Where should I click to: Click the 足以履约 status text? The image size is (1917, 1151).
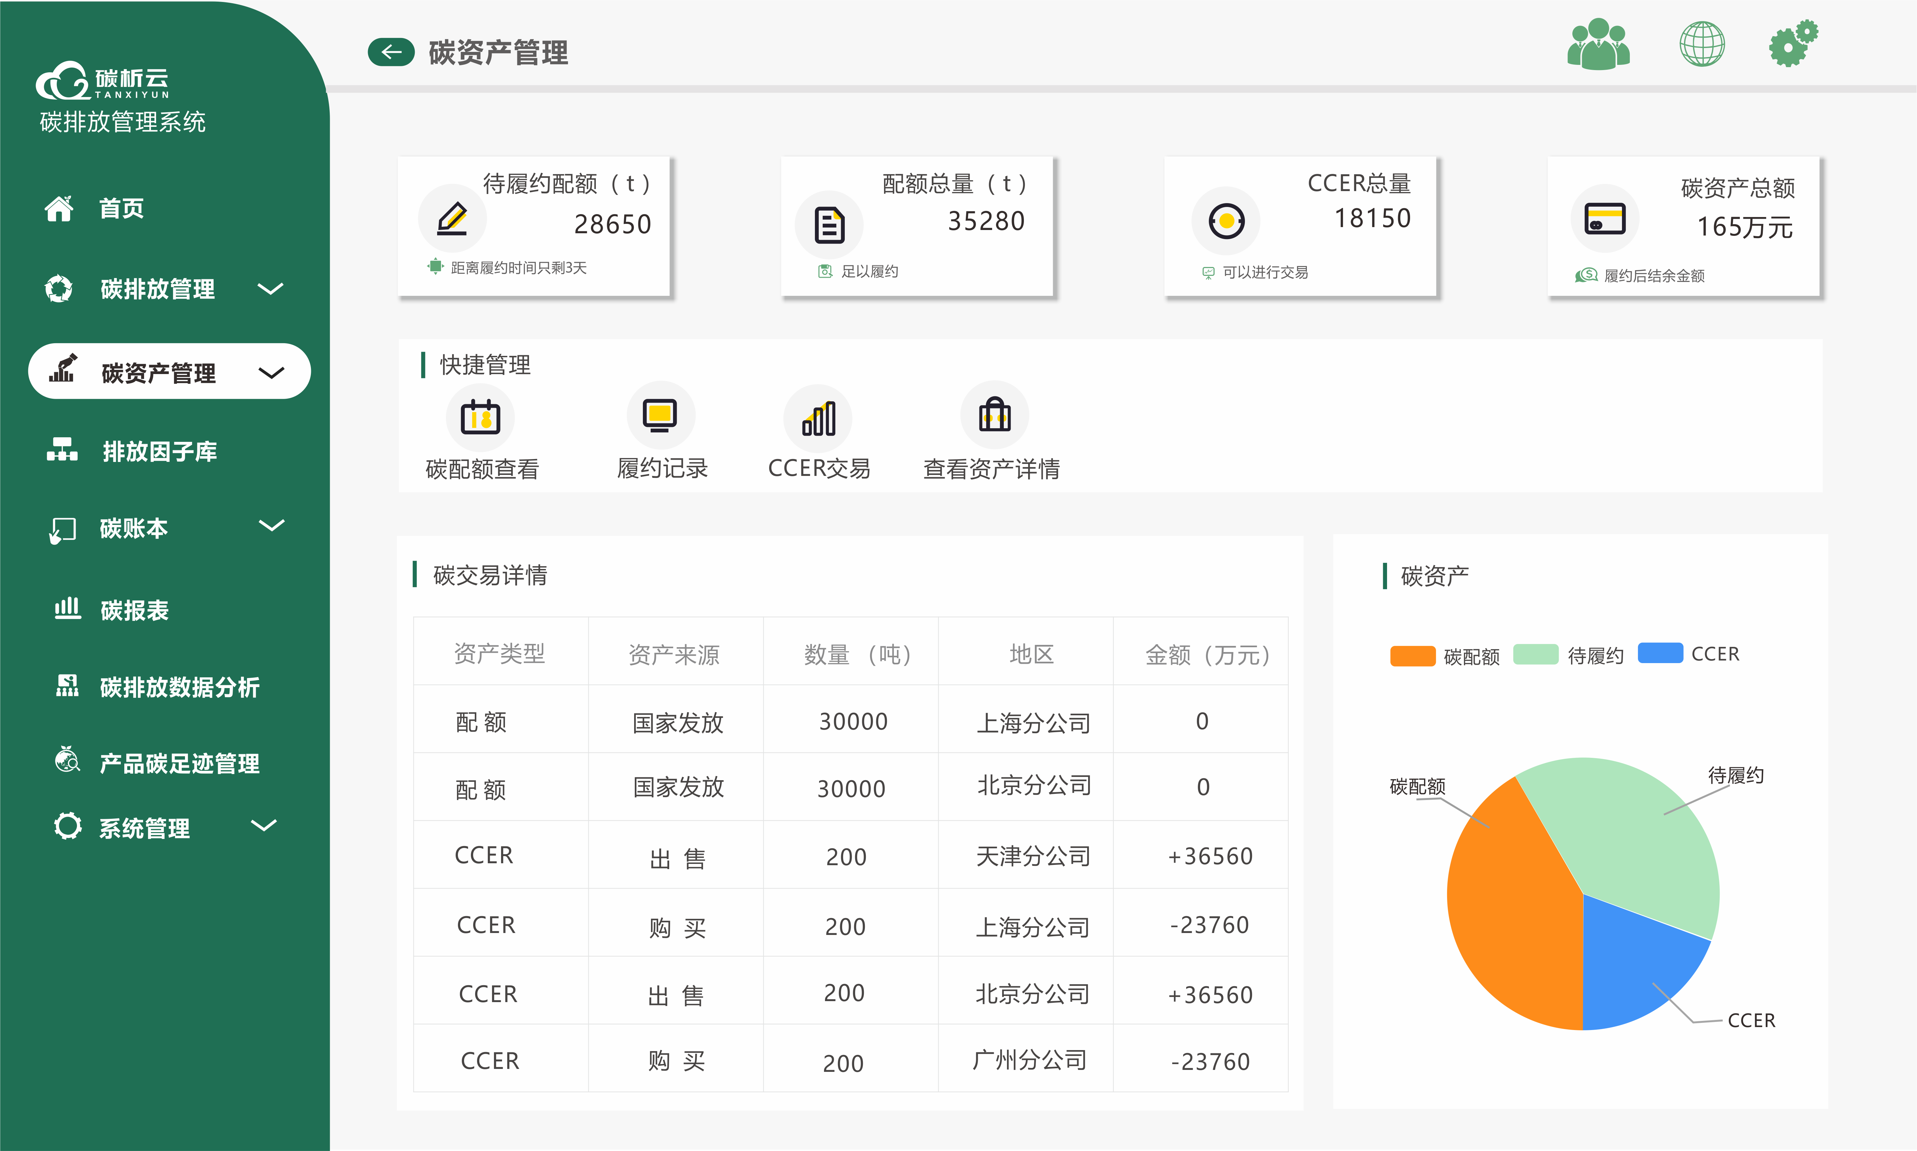[870, 272]
